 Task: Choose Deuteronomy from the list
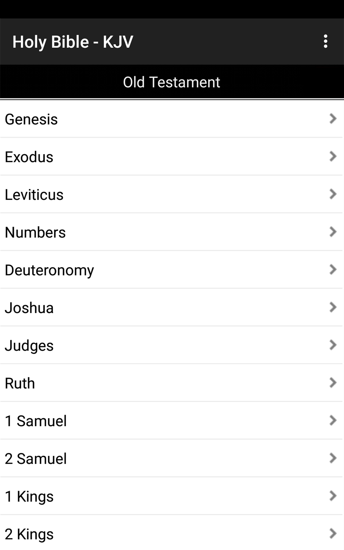click(x=49, y=270)
